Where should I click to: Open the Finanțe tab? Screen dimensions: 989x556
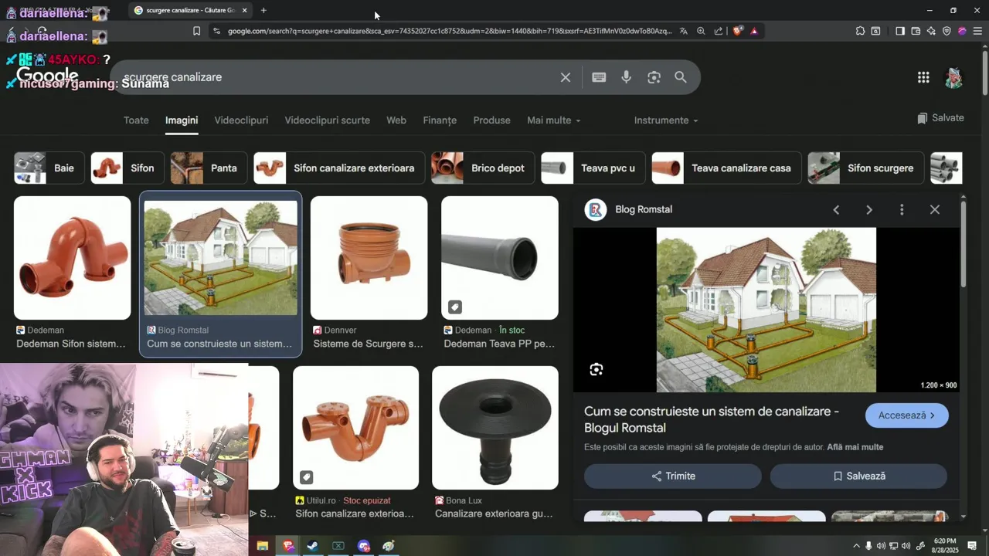pos(440,120)
